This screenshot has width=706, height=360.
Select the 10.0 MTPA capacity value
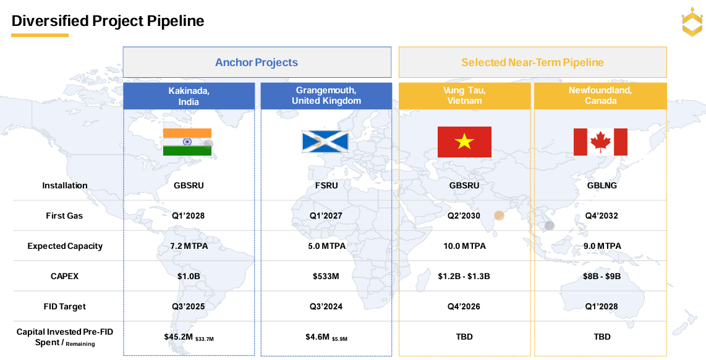(465, 246)
